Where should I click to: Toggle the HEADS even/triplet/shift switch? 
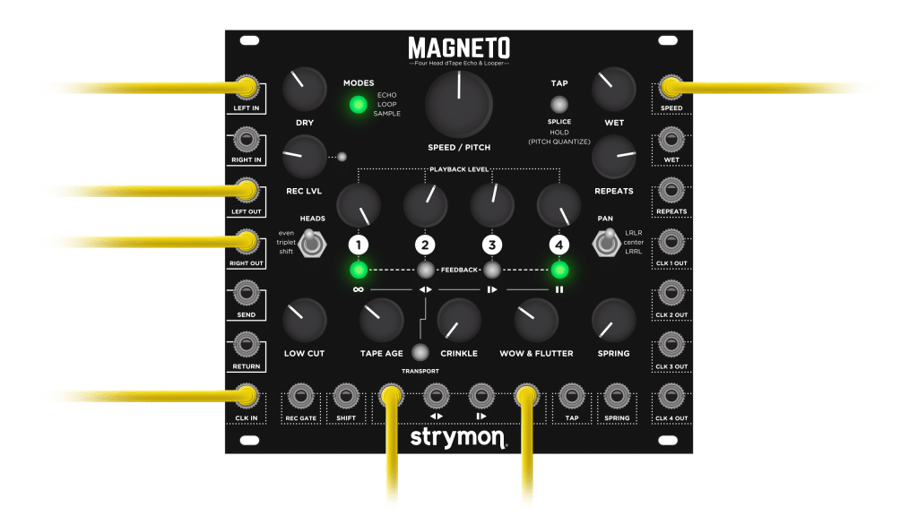pyautogui.click(x=311, y=243)
